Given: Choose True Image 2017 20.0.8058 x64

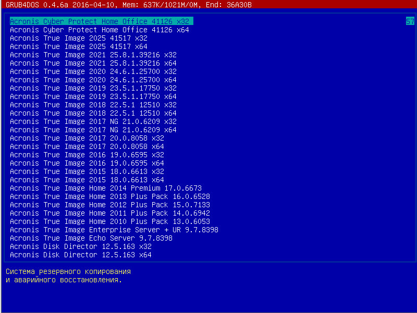Looking at the screenshot, I should point(87,146).
